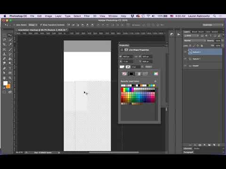Open the status bar info arrow menu

[59, 153]
